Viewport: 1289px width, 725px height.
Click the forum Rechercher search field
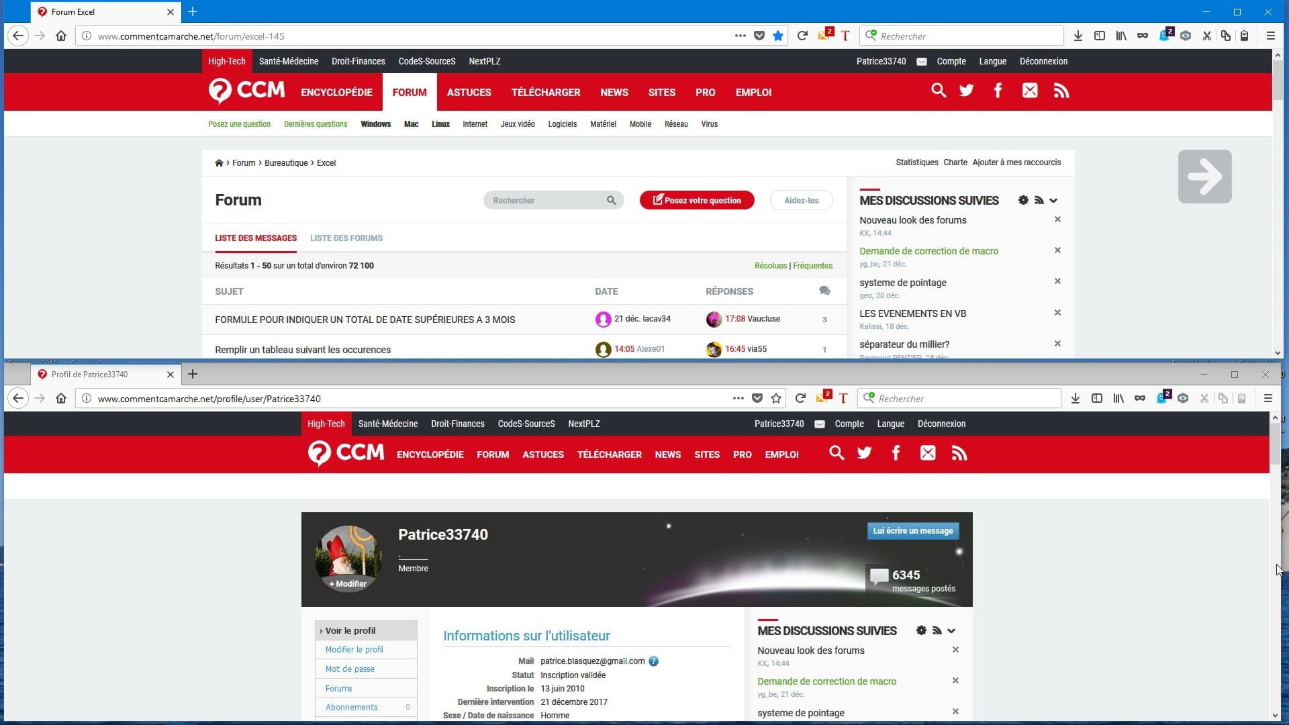tap(553, 200)
